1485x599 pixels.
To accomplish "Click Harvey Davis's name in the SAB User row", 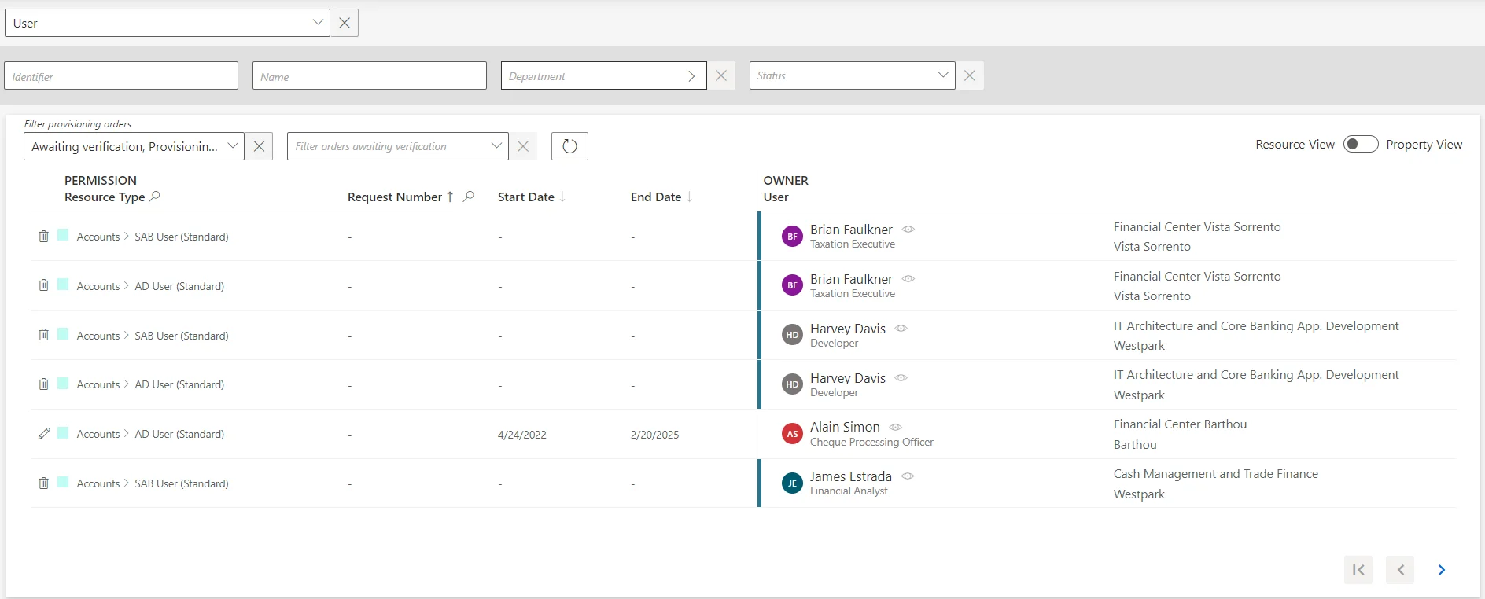I will 848,329.
